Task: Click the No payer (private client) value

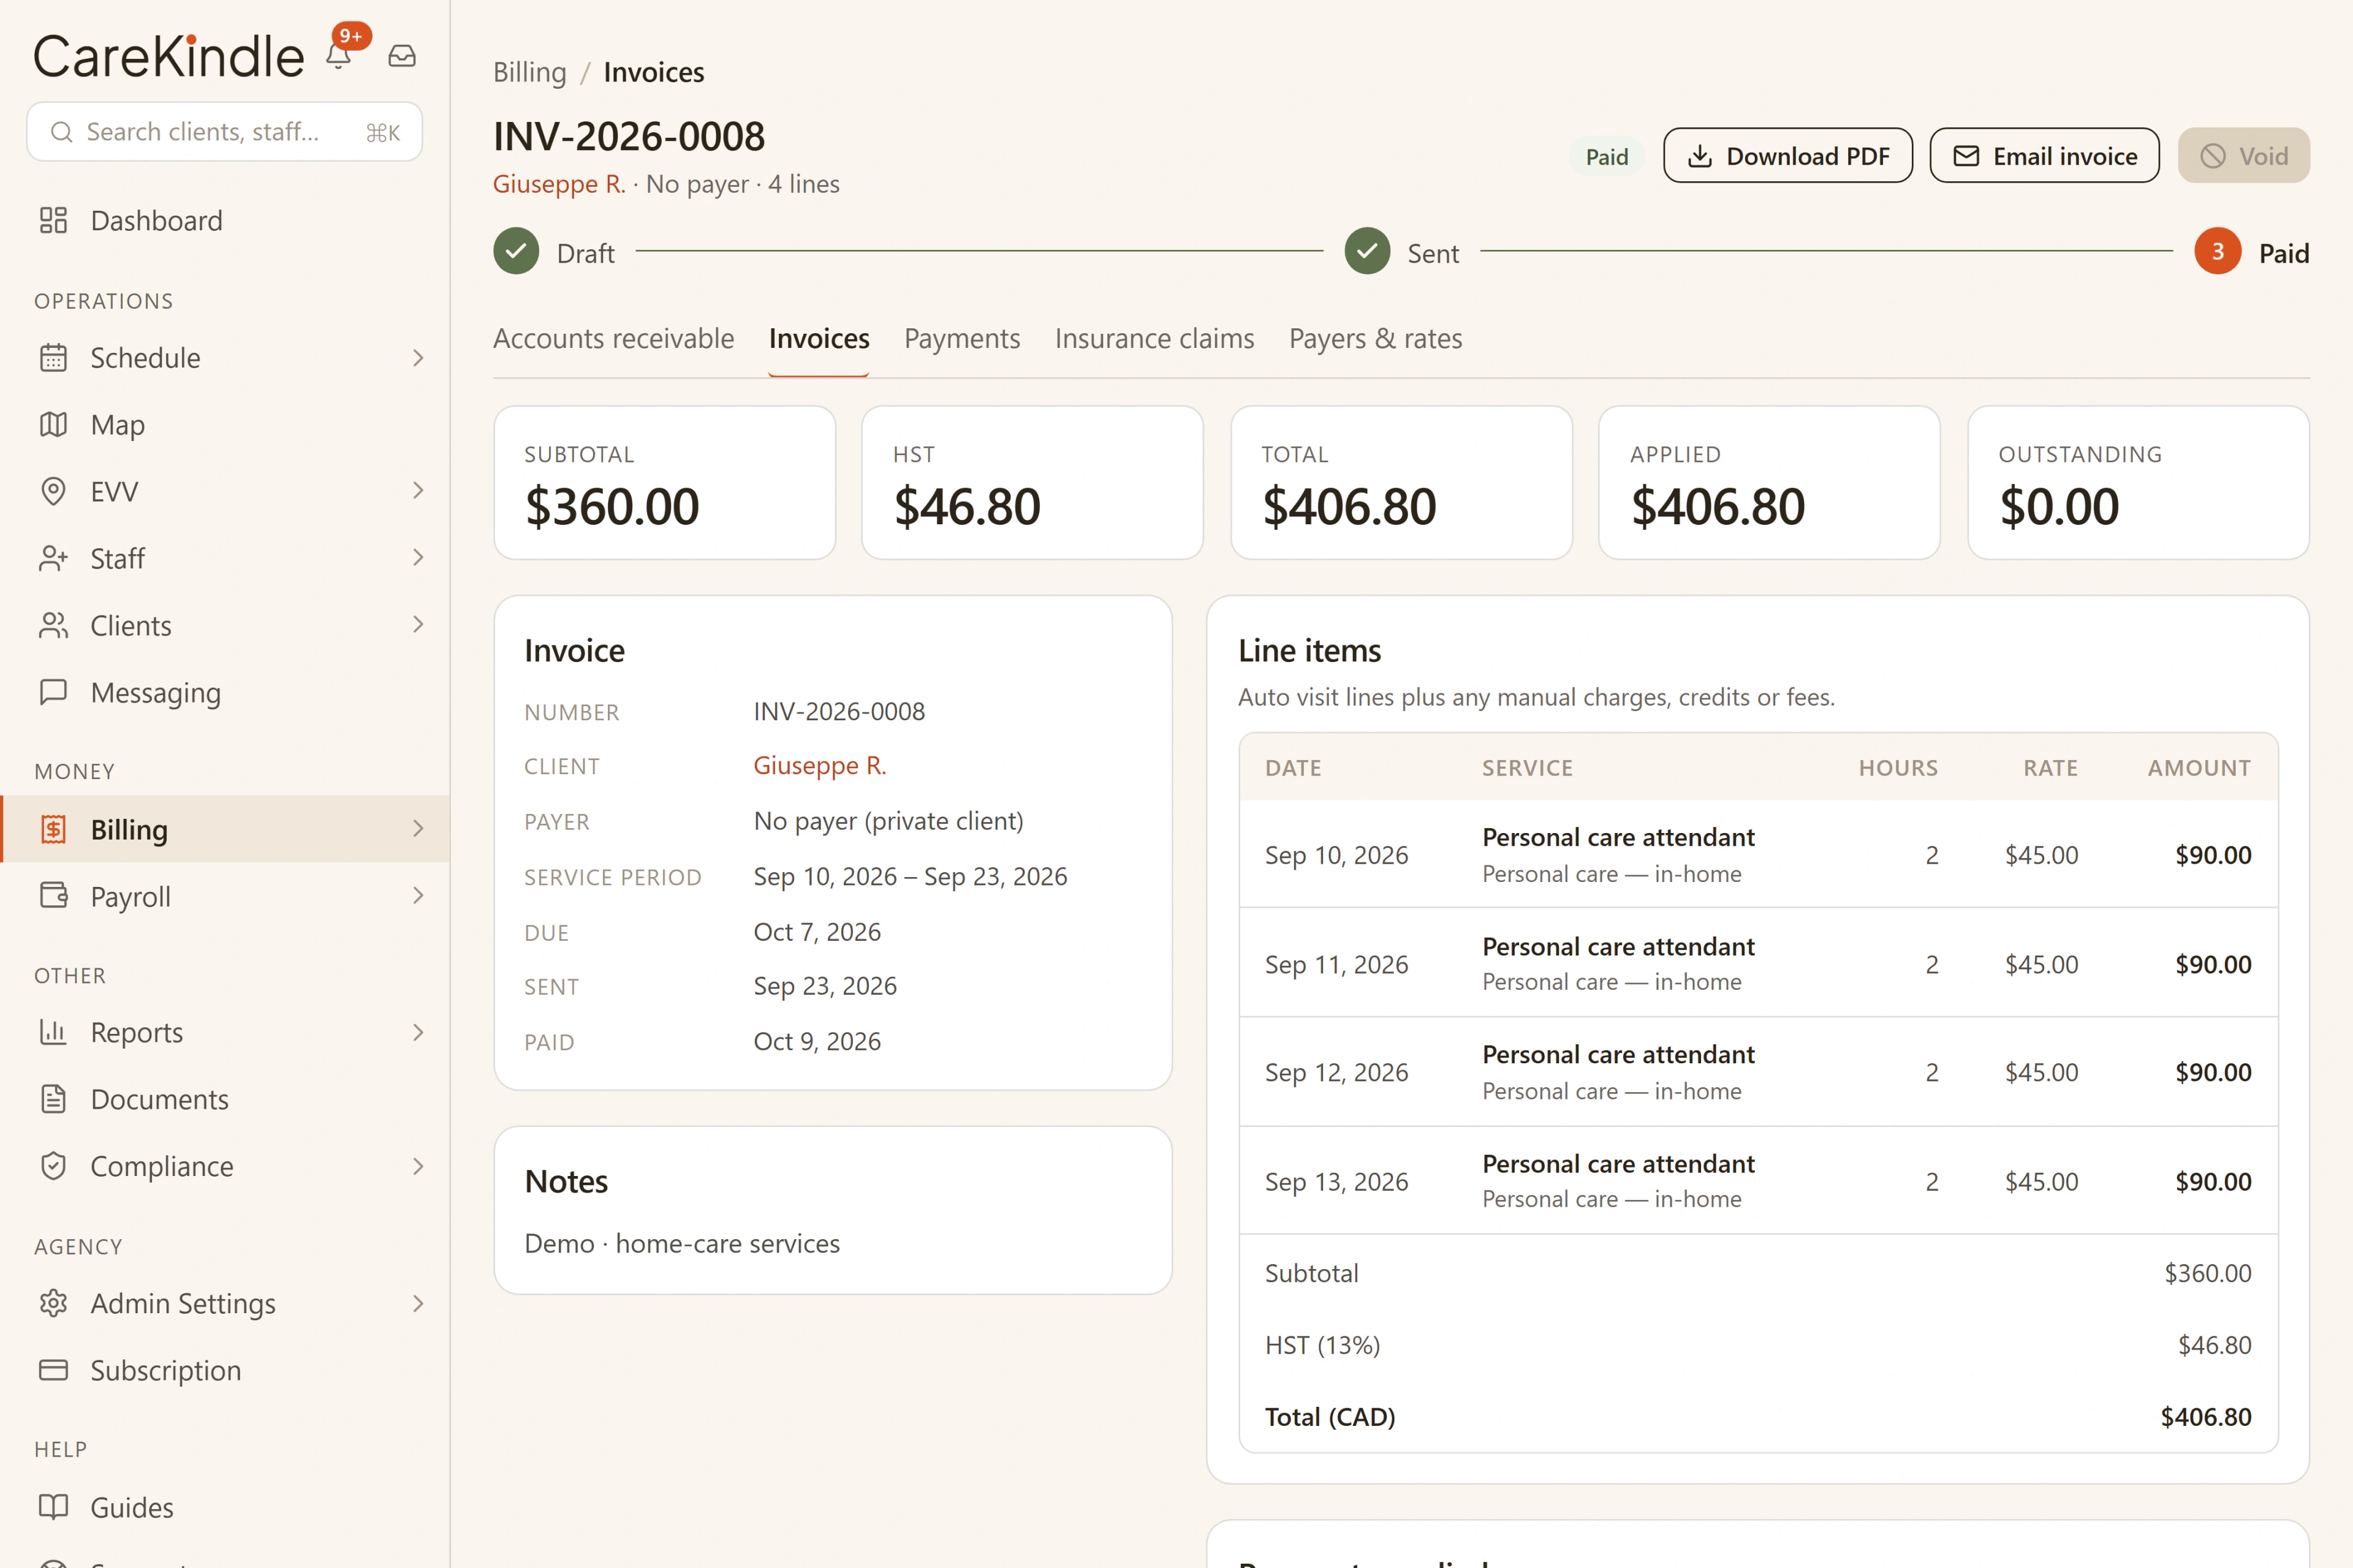Action: 889,821
